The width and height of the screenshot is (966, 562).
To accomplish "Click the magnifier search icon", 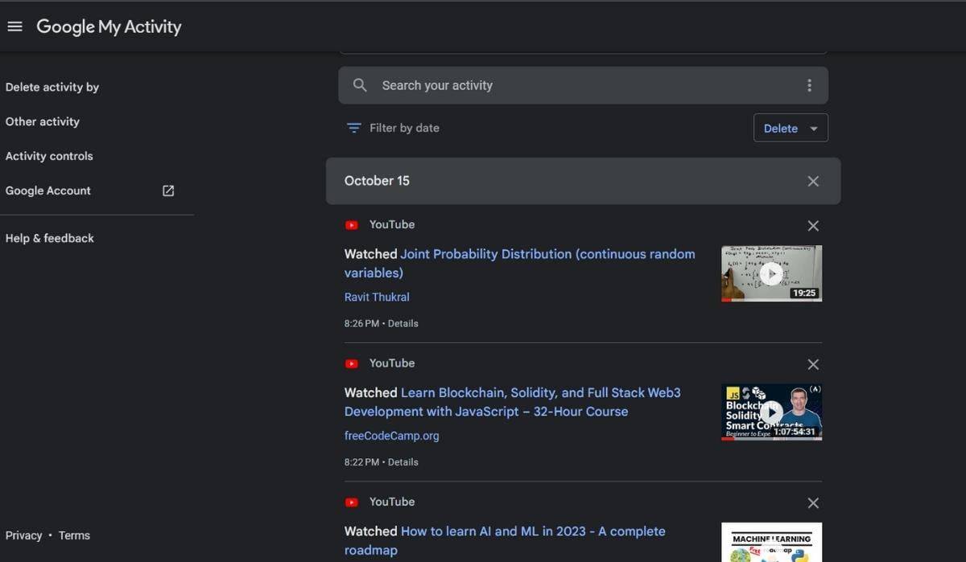I will [360, 85].
